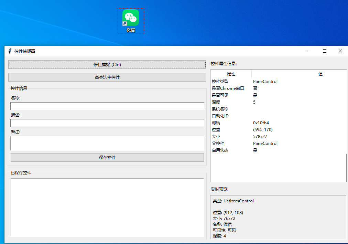
Task: Focus the 描述 input field
Action: 107,123
